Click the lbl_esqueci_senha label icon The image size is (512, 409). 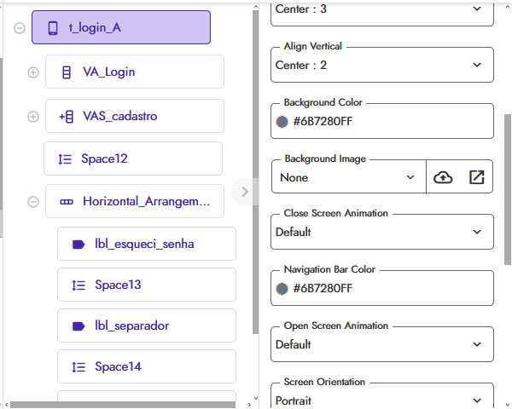(79, 245)
